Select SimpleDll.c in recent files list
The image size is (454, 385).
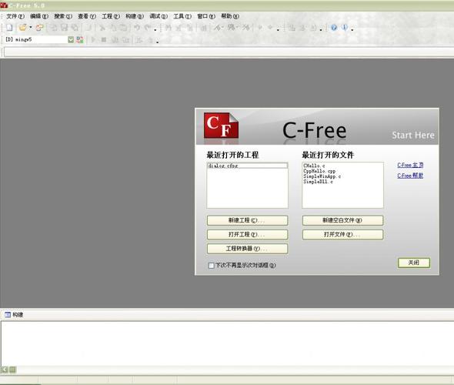point(318,182)
